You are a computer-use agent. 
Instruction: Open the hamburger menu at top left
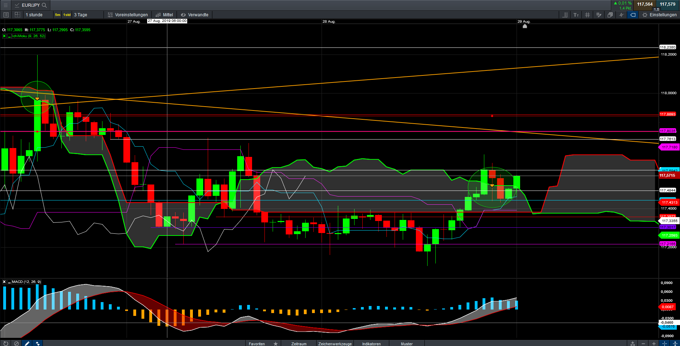5,5
